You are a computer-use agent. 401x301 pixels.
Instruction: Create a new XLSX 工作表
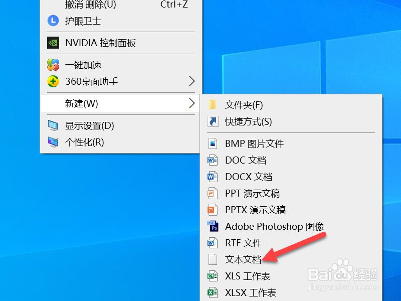pos(291,292)
